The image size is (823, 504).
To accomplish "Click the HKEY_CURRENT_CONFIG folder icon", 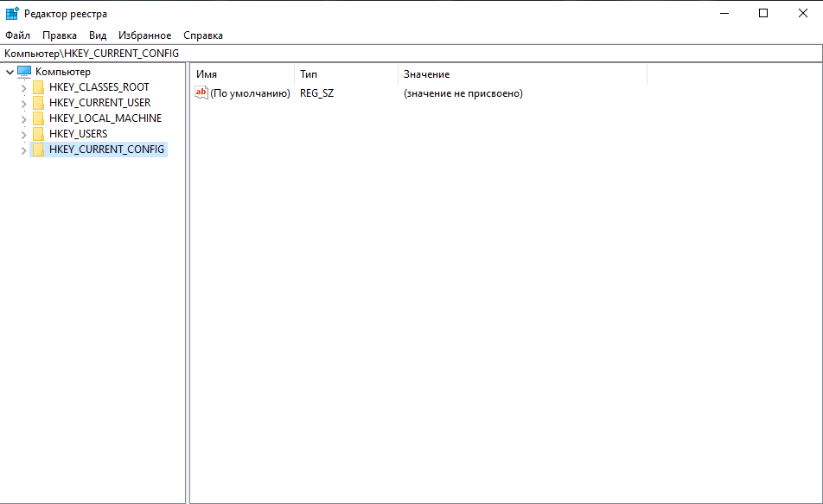I will pyautogui.click(x=38, y=150).
